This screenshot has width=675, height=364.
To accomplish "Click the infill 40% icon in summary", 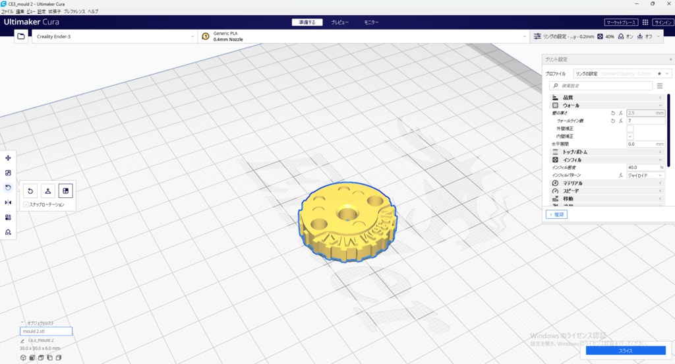I will click(600, 37).
